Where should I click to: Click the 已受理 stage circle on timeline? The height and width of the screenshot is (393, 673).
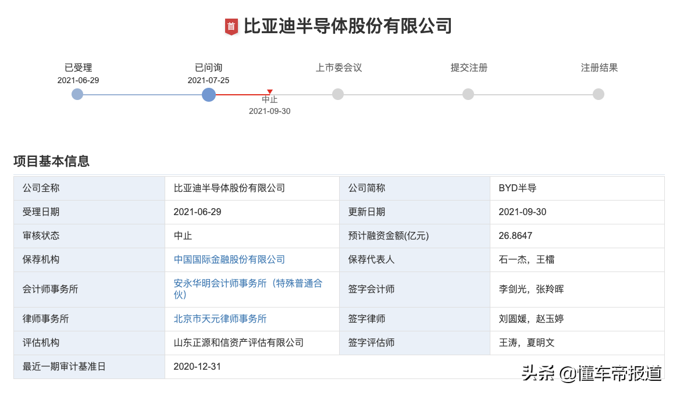(77, 94)
